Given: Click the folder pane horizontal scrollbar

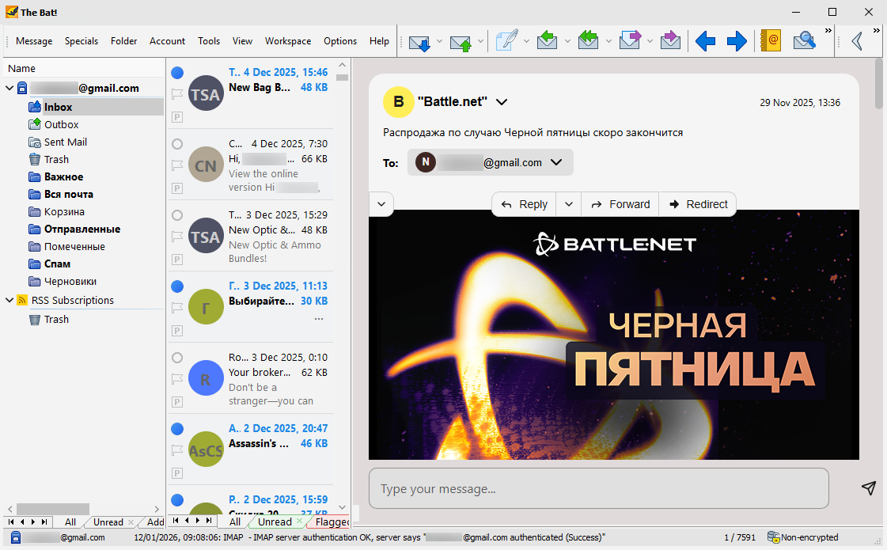Looking at the screenshot, I should tap(52, 509).
